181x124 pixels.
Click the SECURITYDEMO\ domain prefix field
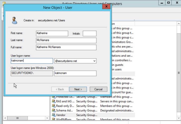pos(32,73)
